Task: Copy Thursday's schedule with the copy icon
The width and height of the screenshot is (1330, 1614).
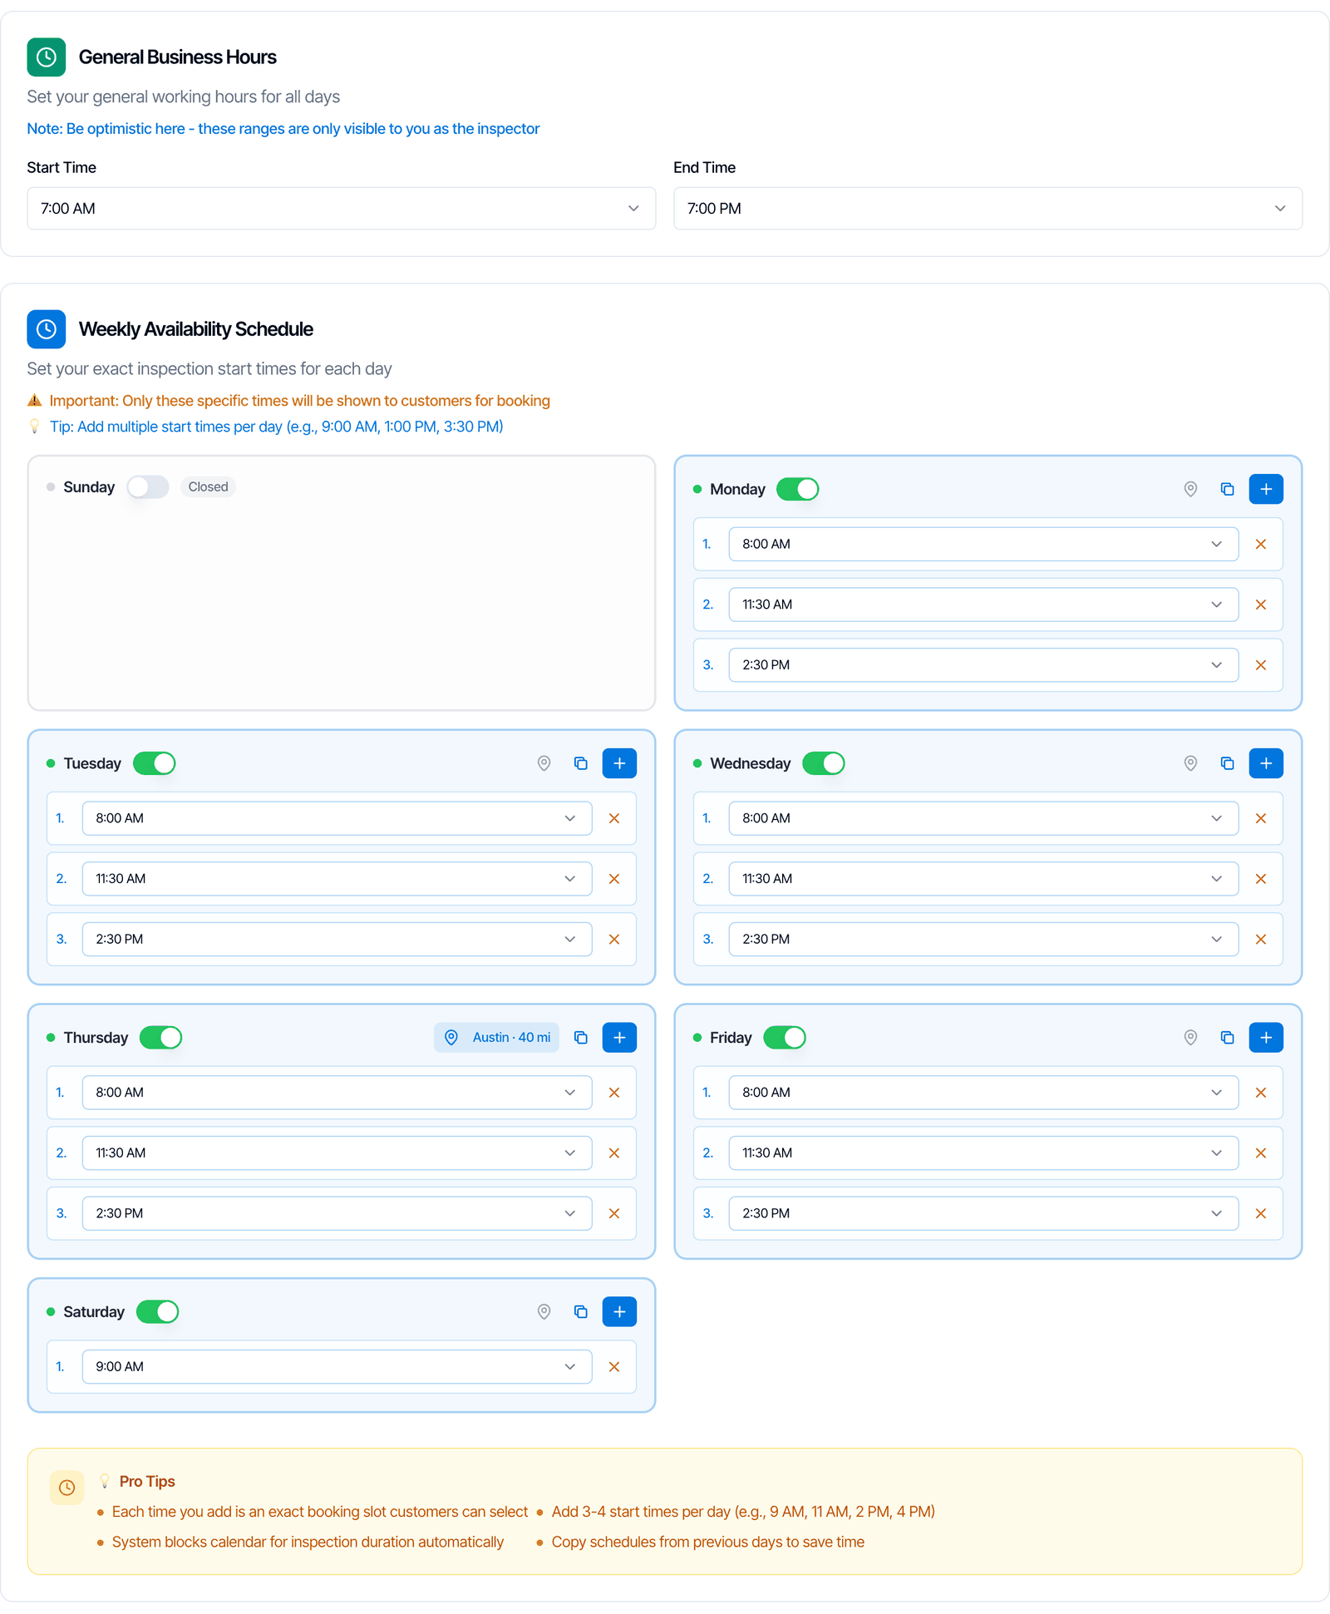Action: click(x=580, y=1038)
